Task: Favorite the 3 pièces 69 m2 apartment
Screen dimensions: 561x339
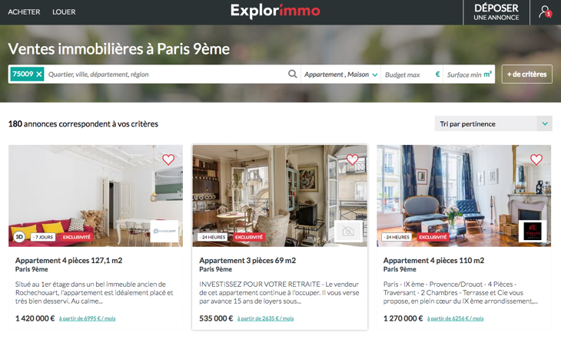Action: [x=353, y=159]
